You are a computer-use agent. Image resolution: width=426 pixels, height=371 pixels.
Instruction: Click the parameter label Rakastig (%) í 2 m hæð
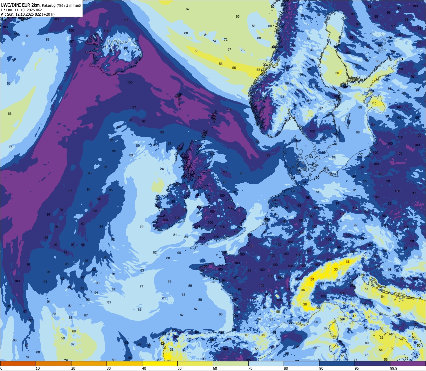[x=61, y=5]
